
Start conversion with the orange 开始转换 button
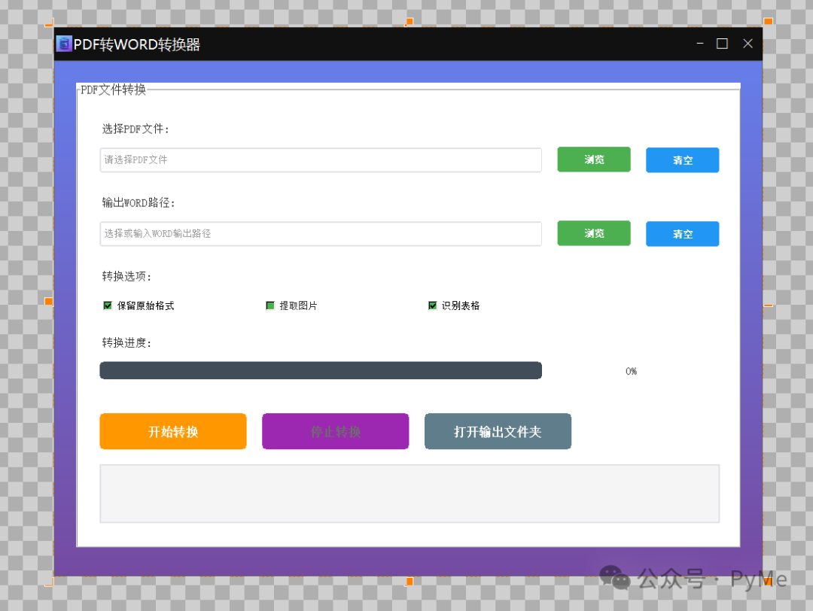(173, 431)
